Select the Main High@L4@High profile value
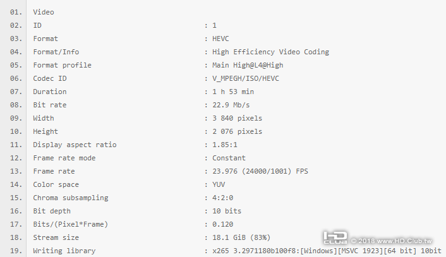446x257 pixels. (249, 65)
